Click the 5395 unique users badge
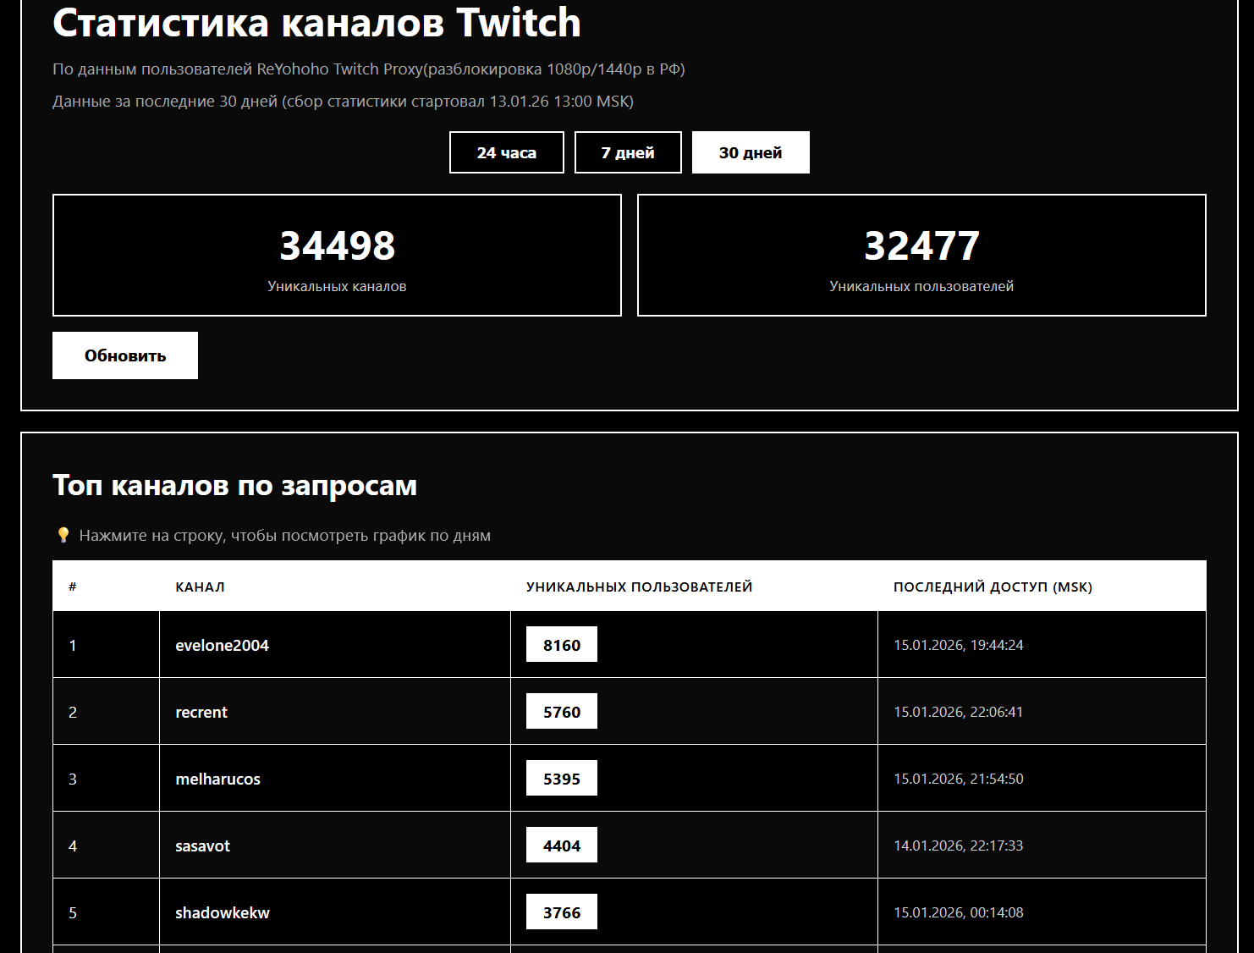The image size is (1254, 953). click(x=562, y=778)
